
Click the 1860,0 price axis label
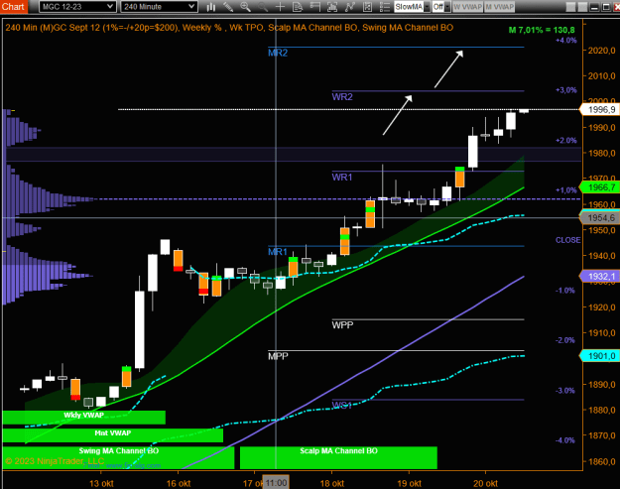pos(601,461)
